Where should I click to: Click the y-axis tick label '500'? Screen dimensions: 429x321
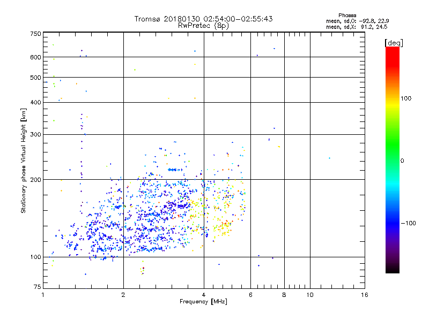(x=35, y=78)
